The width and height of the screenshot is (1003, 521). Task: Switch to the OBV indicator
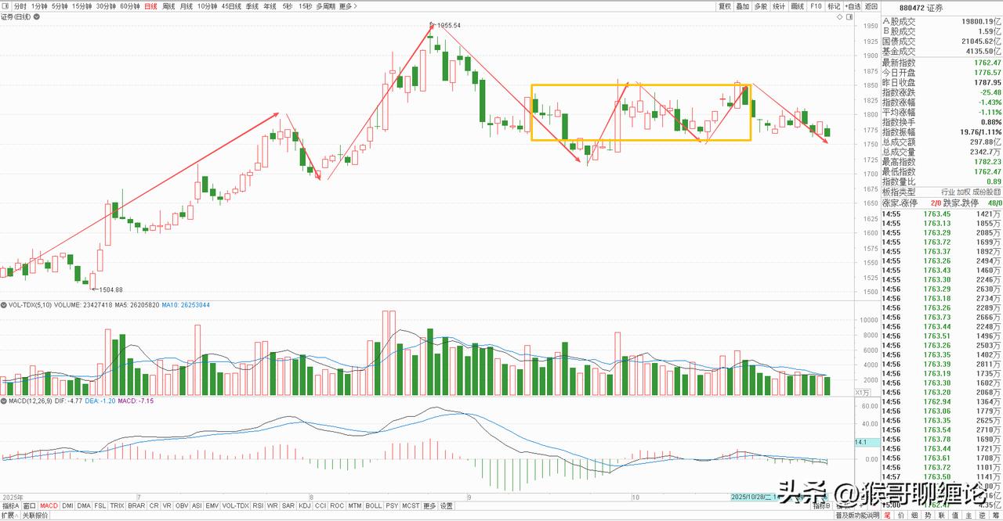point(182,505)
